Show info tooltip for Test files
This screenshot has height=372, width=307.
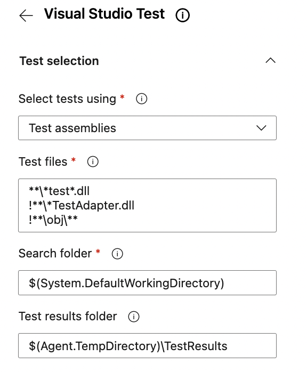click(93, 162)
